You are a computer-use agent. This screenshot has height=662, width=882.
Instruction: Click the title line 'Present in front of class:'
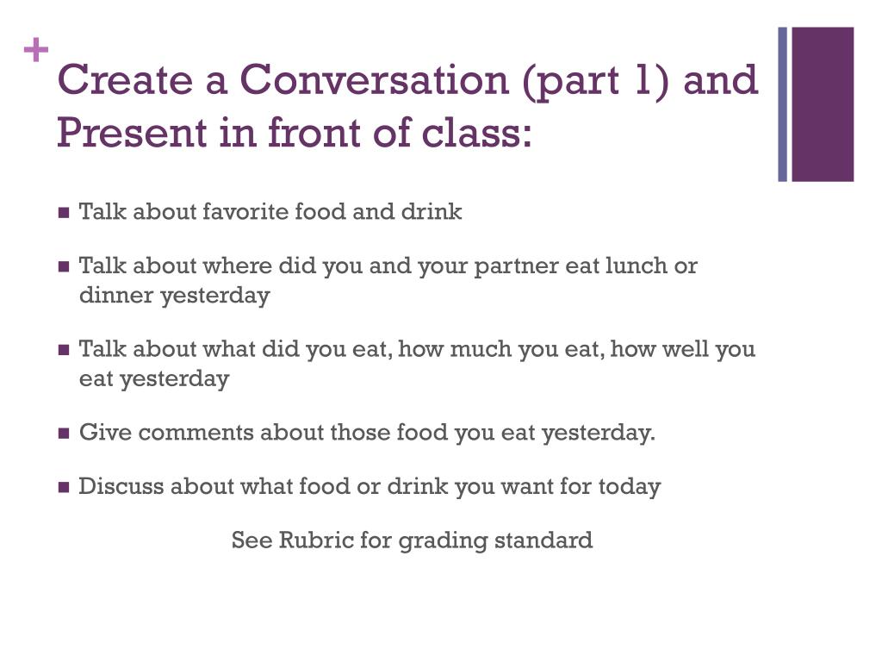(x=295, y=133)
